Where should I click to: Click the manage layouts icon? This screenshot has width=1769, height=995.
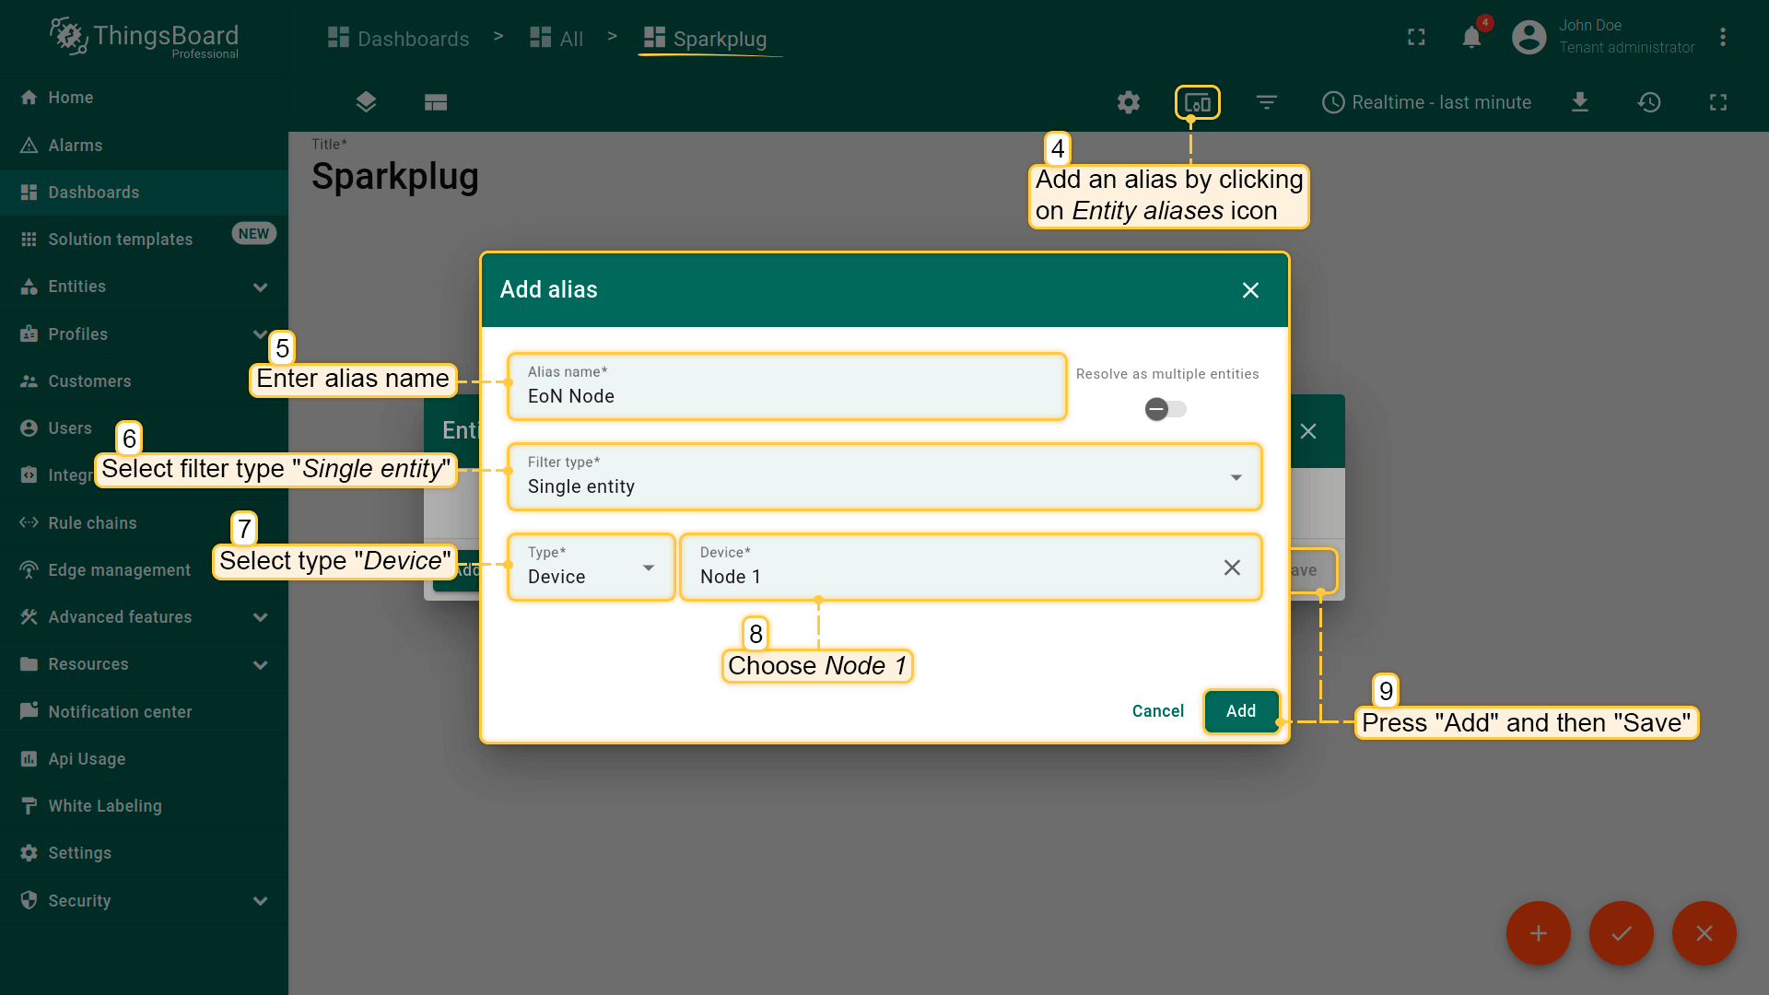tap(436, 102)
